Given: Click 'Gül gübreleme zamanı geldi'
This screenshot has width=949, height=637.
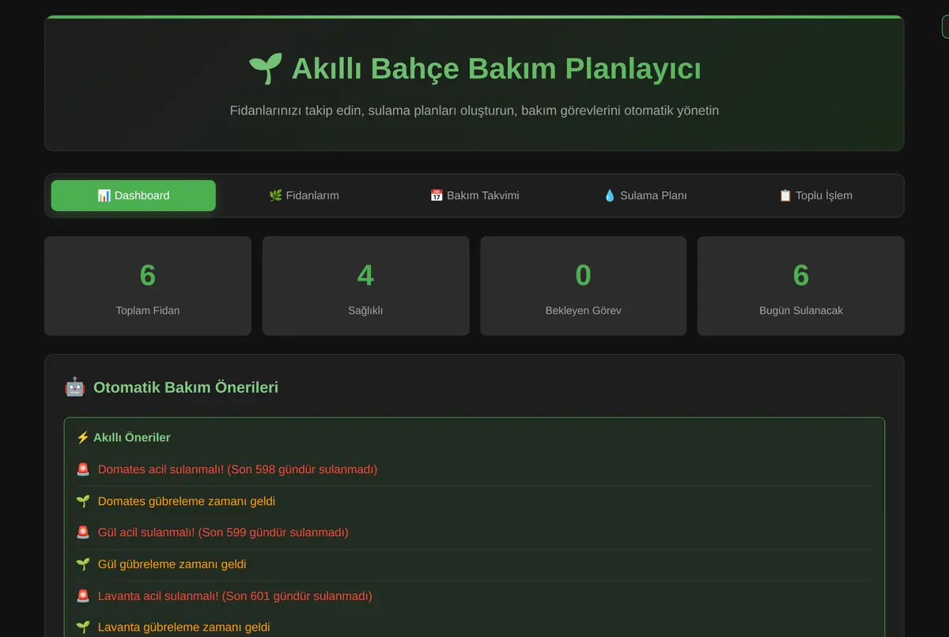Looking at the screenshot, I should (172, 564).
